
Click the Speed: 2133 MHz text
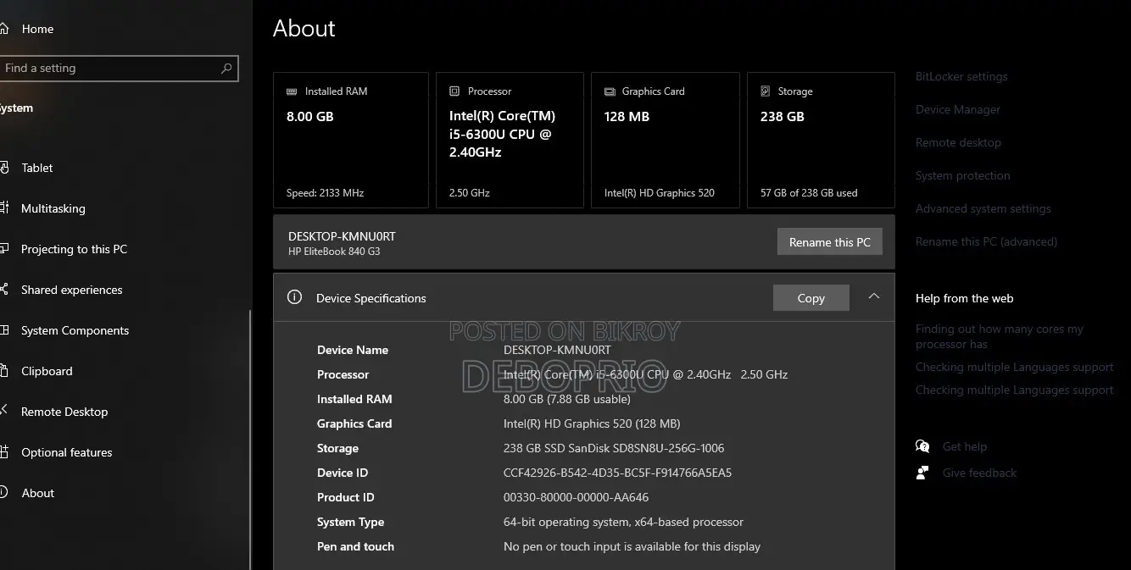click(325, 193)
